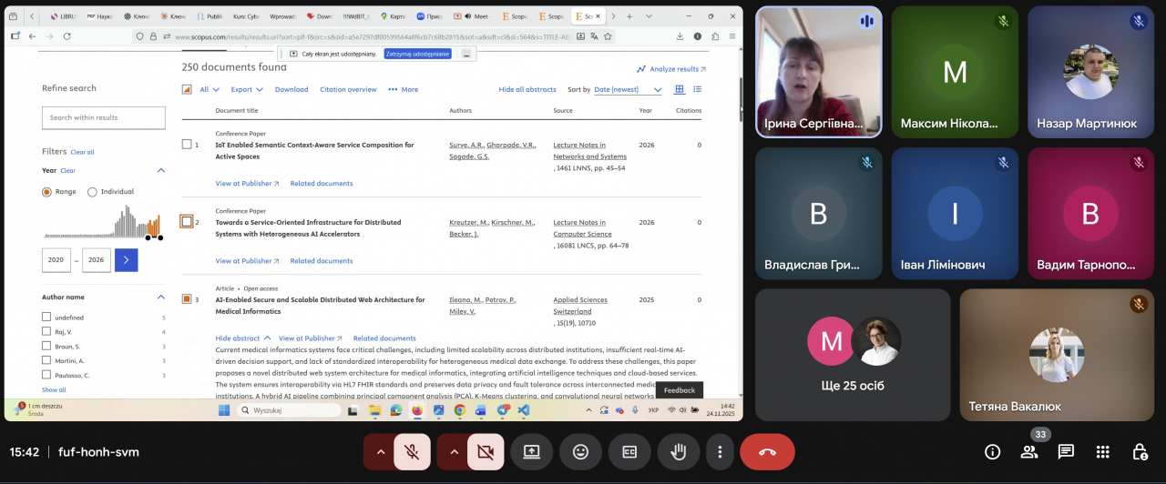This screenshot has height=484, width=1166.
Task: Raise hand in the meeting
Action: 677,452
